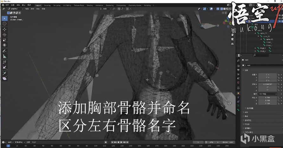The image size is (283, 148).
Task: Select the bone Roll tool
Action: [x=4, y=62]
